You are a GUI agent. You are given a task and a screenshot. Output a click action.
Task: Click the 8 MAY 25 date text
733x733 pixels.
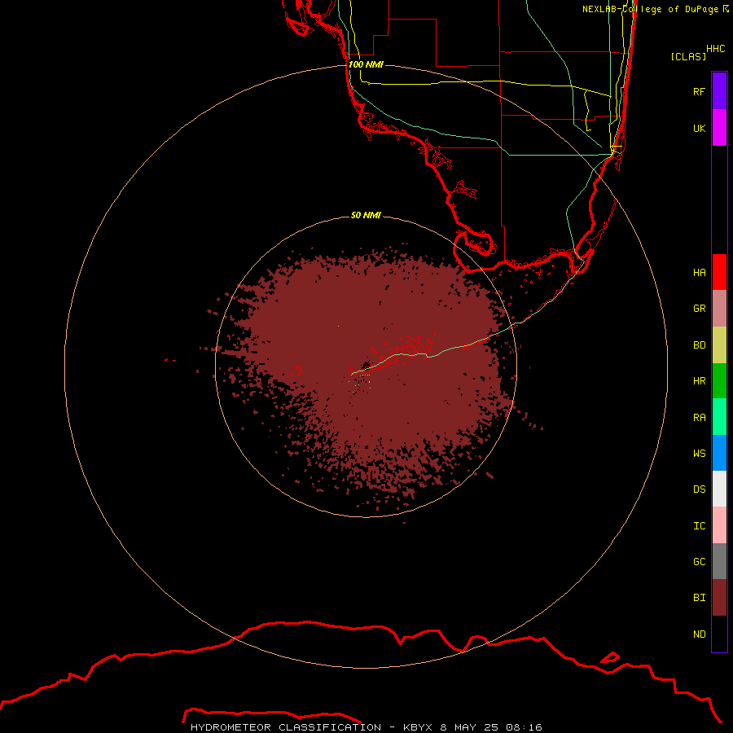(x=470, y=727)
